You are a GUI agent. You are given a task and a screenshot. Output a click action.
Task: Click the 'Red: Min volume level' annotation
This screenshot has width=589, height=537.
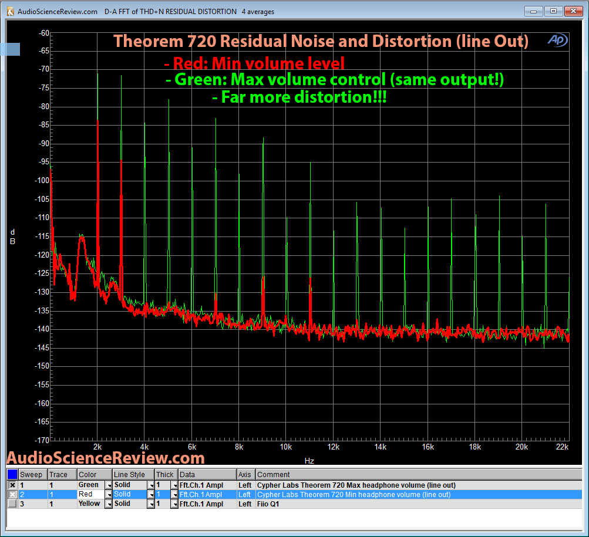click(254, 63)
